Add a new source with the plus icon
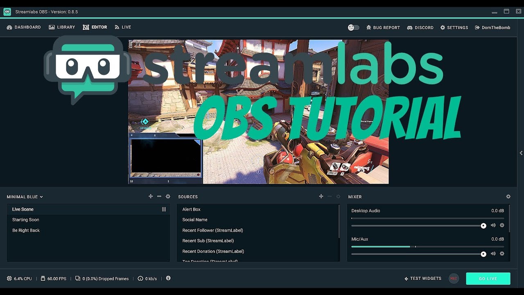 pos(321,197)
